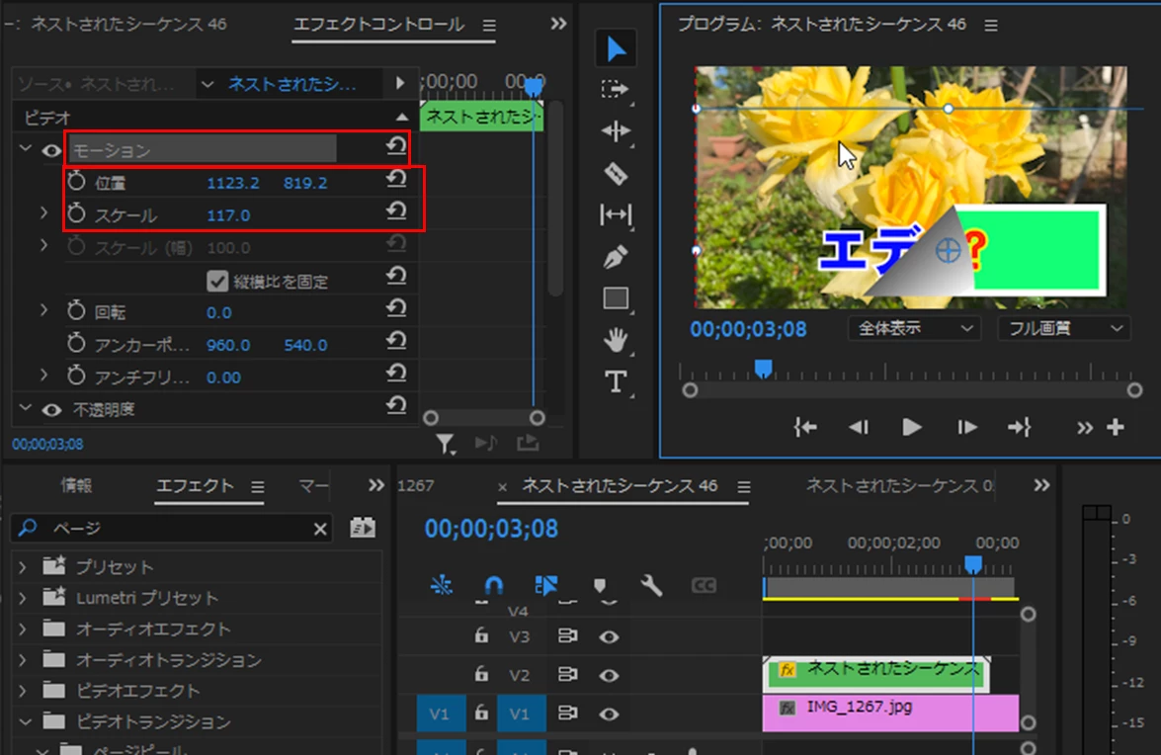The width and height of the screenshot is (1161, 755).
Task: Reset the アンカーポイント parameter
Action: coord(397,341)
